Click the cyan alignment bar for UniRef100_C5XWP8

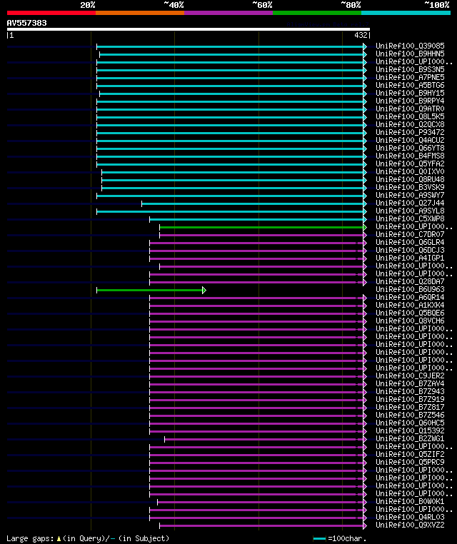click(x=256, y=219)
